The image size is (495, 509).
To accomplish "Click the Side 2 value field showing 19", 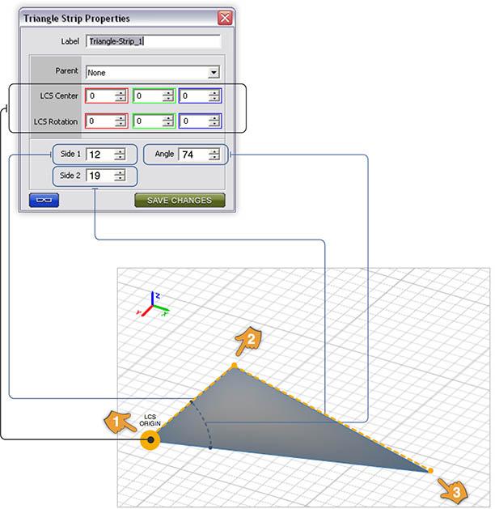I will [x=106, y=176].
